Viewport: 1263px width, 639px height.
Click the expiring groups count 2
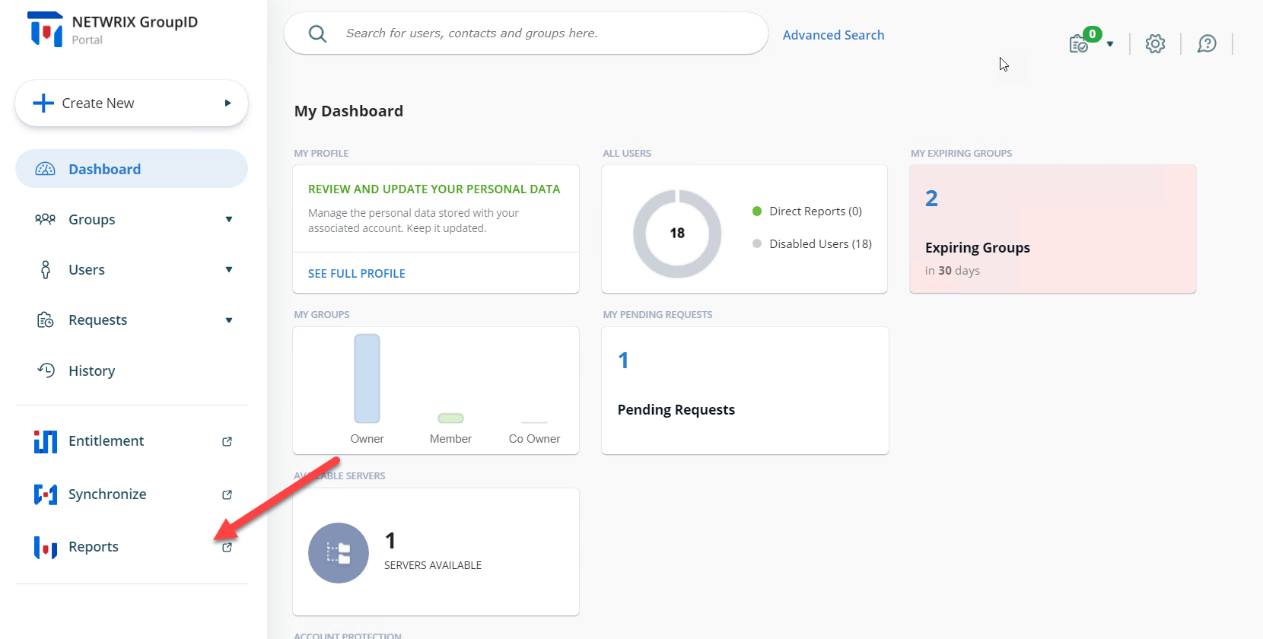pyautogui.click(x=931, y=199)
